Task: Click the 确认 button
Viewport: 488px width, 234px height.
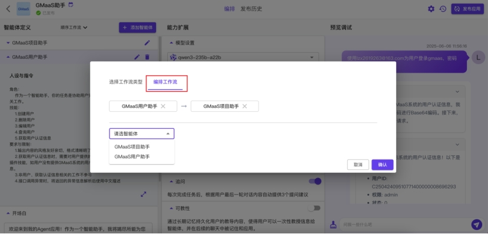Action: [383, 165]
